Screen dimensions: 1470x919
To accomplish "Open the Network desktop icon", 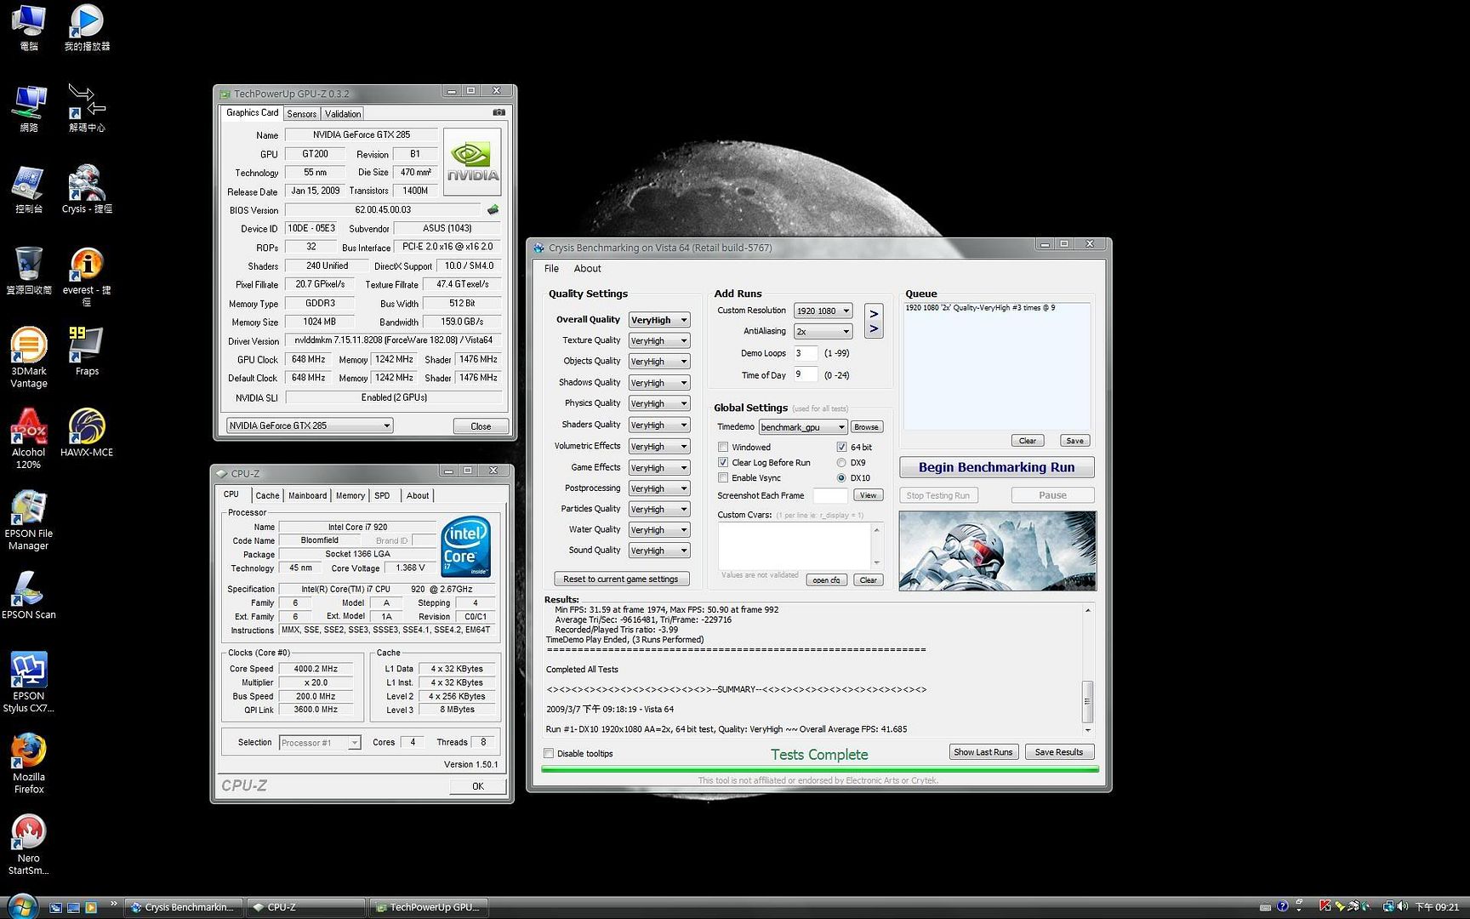I will (28, 108).
